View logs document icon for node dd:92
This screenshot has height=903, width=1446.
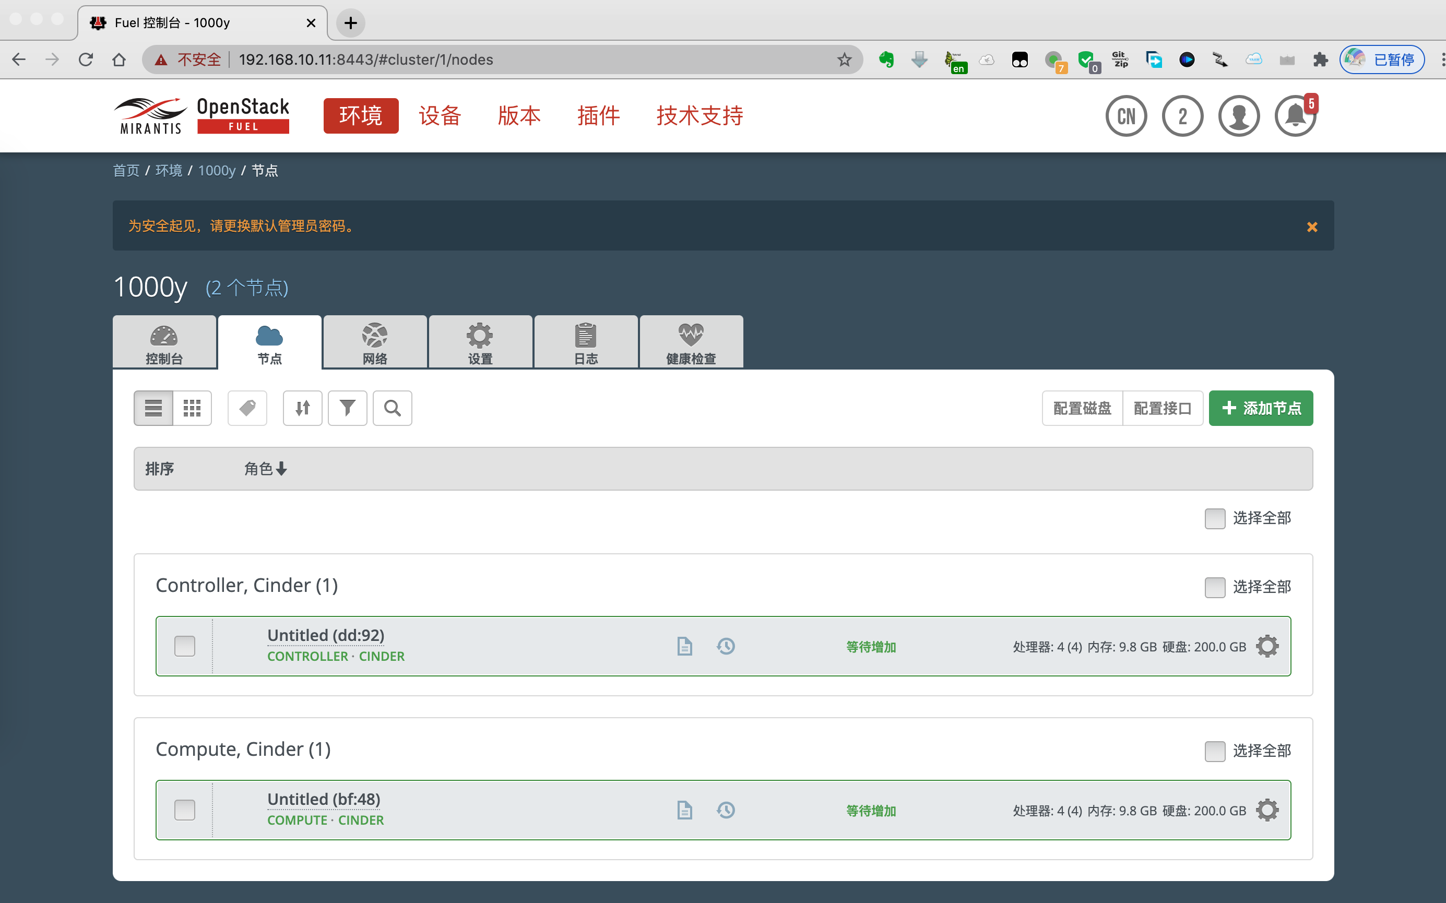pos(684,646)
